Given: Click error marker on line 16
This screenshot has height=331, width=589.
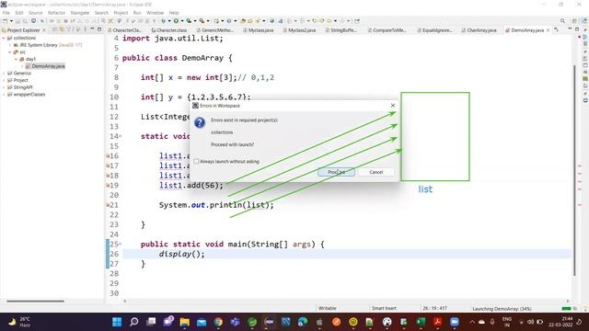Looking at the screenshot, I should click(108, 155).
